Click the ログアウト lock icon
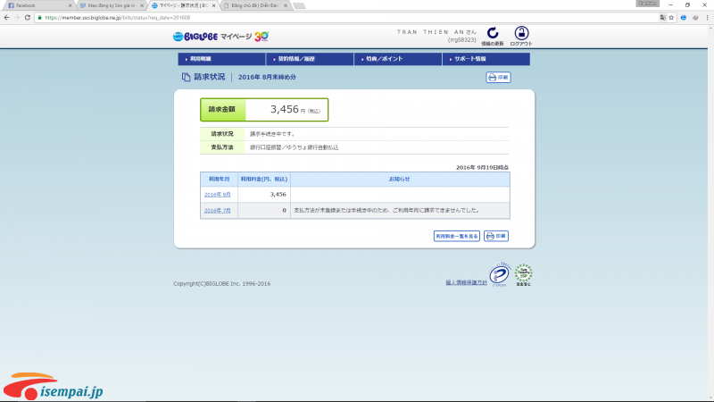Screen dimensions: 714x402 click(x=522, y=33)
